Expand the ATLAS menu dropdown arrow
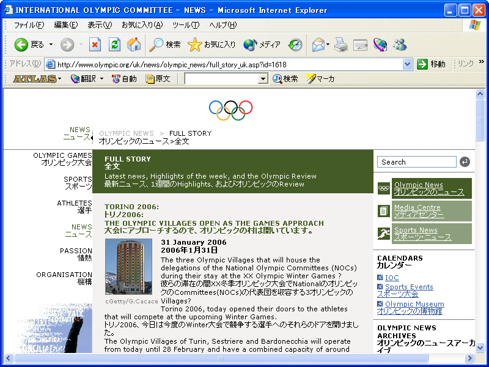 [59, 79]
